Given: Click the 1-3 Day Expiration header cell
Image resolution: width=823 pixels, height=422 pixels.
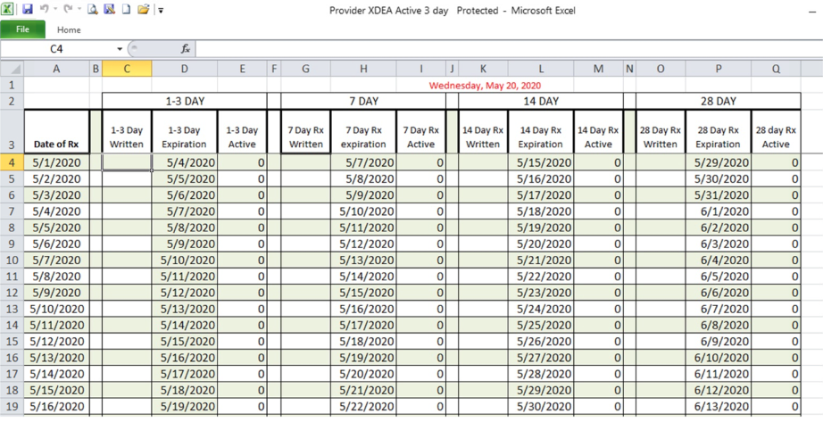Looking at the screenshot, I should coord(184,132).
